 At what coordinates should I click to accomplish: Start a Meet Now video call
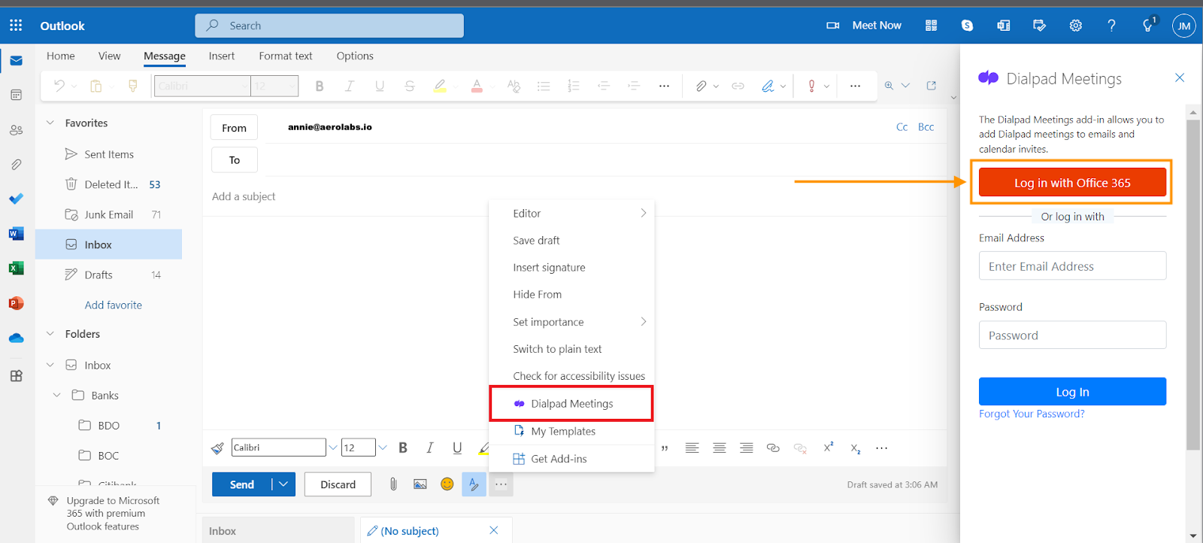(x=864, y=26)
